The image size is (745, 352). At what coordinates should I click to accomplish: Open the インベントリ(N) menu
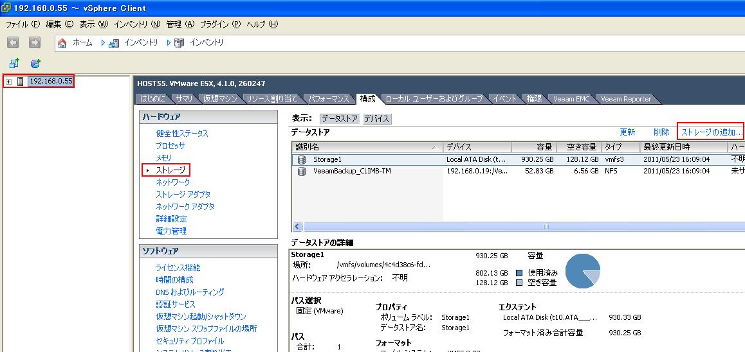(x=137, y=24)
